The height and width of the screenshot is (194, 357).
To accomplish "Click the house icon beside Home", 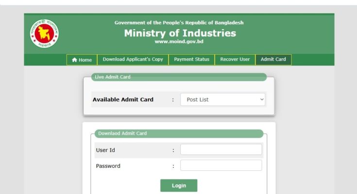I will tap(74, 60).
